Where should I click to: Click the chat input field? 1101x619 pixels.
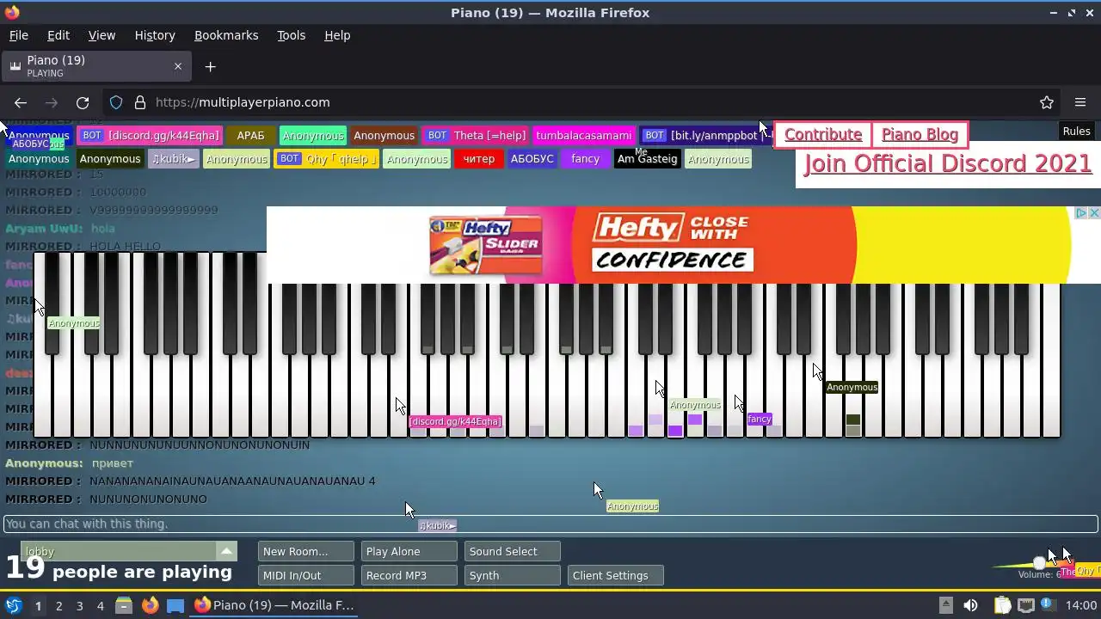tap(550, 524)
